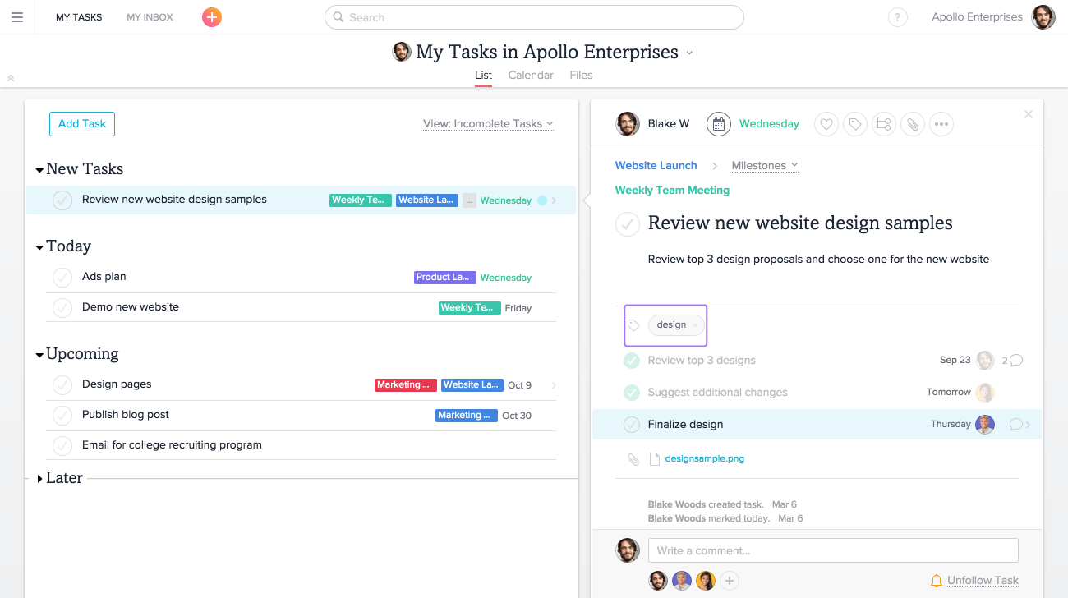This screenshot has width=1068, height=598.
Task: Open the more actions ellipsis menu
Action: 941,125
